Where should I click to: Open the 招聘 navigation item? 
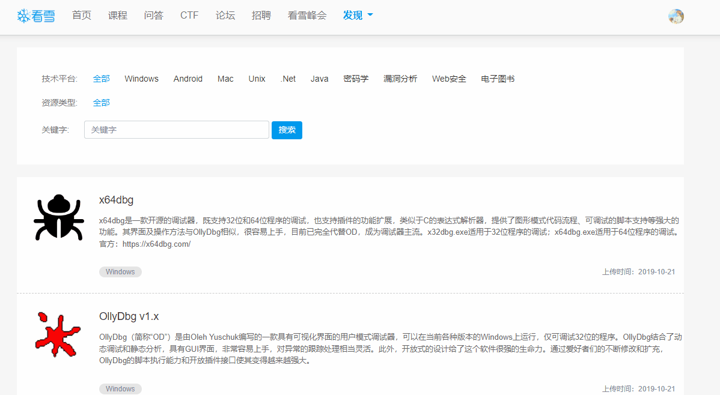tap(261, 15)
